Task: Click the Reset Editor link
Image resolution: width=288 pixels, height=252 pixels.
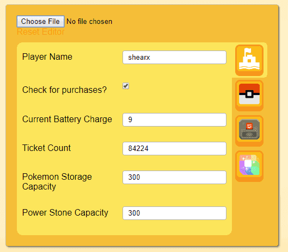Action: (41, 32)
